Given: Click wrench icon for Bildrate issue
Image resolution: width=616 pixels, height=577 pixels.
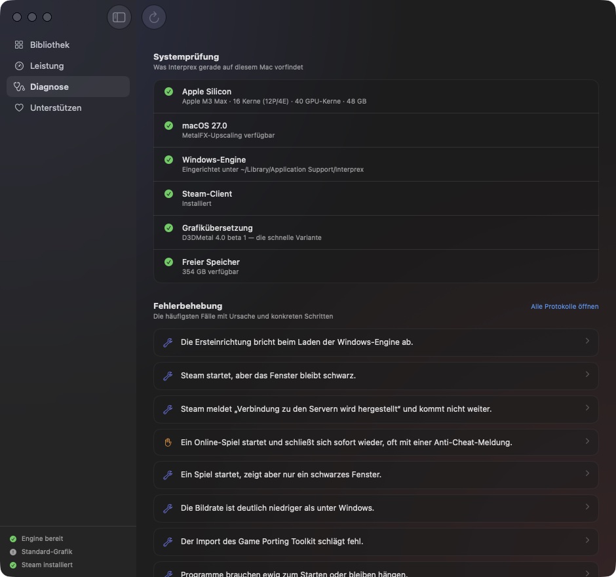Looking at the screenshot, I should (168, 509).
